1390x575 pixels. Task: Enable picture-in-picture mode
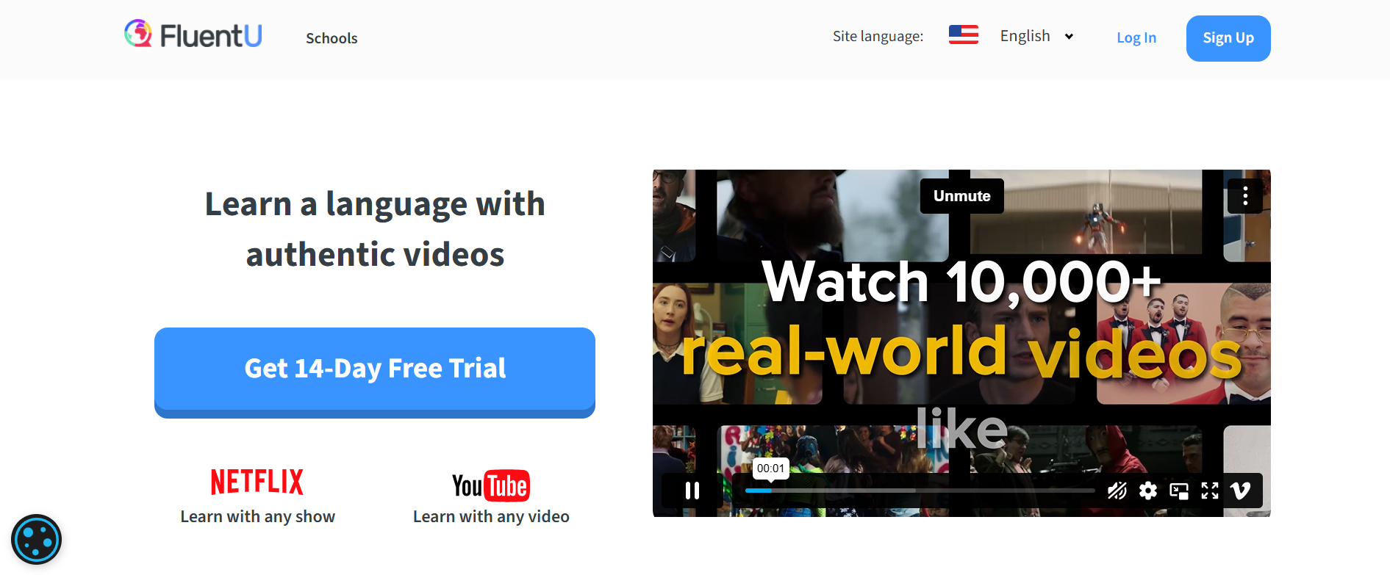(x=1179, y=491)
